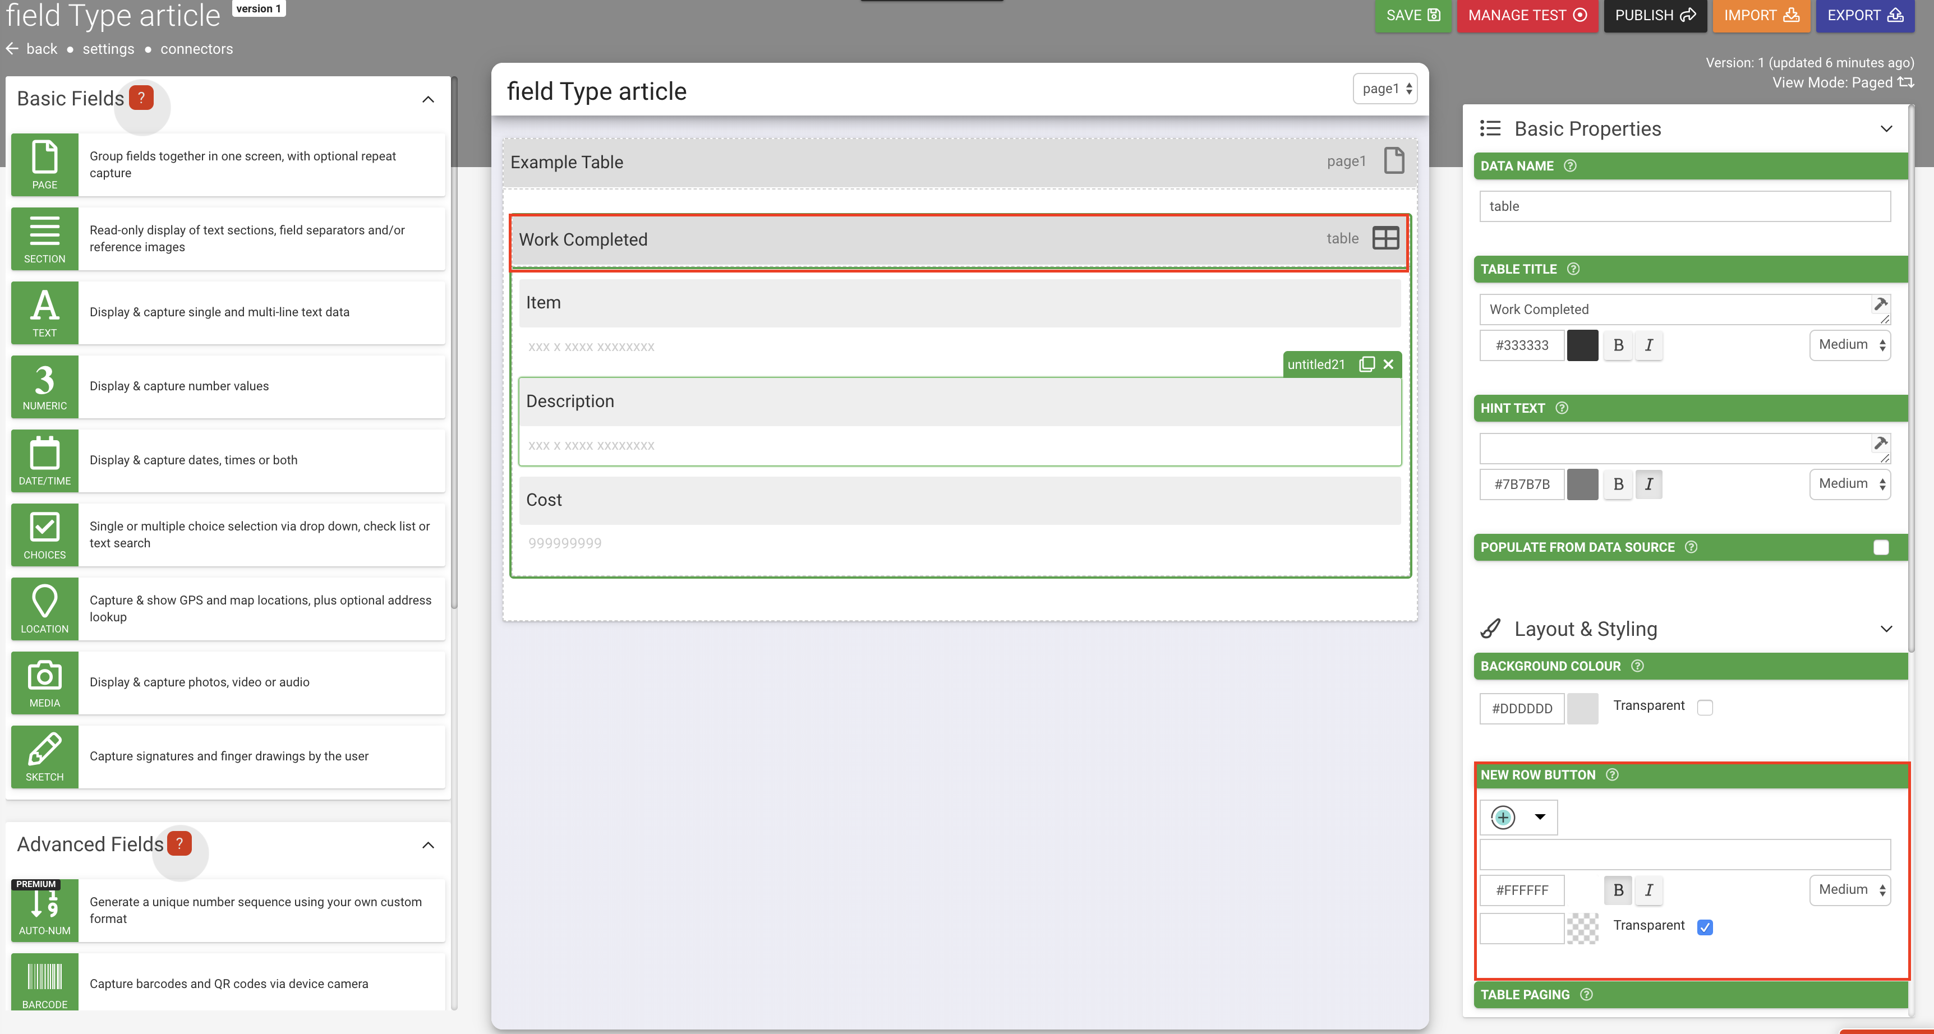Check Transparent under Background Colour

pyautogui.click(x=1704, y=707)
